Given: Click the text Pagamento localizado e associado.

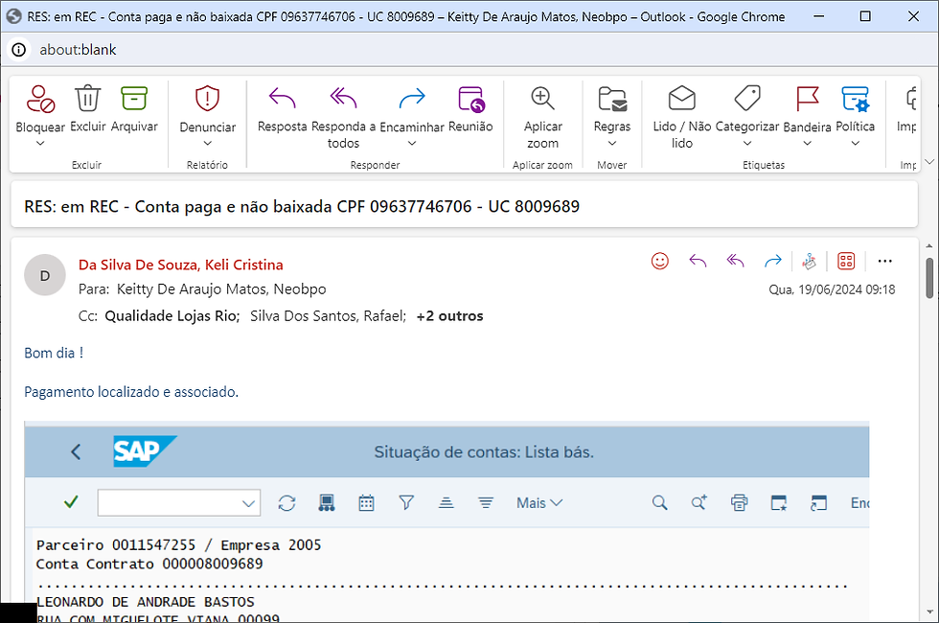Looking at the screenshot, I should click(x=131, y=392).
